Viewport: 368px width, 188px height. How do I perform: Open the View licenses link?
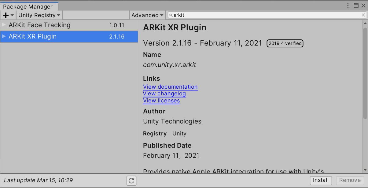pyautogui.click(x=161, y=101)
